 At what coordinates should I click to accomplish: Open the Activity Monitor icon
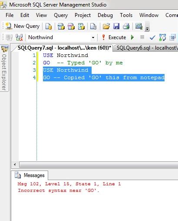tap(139, 27)
